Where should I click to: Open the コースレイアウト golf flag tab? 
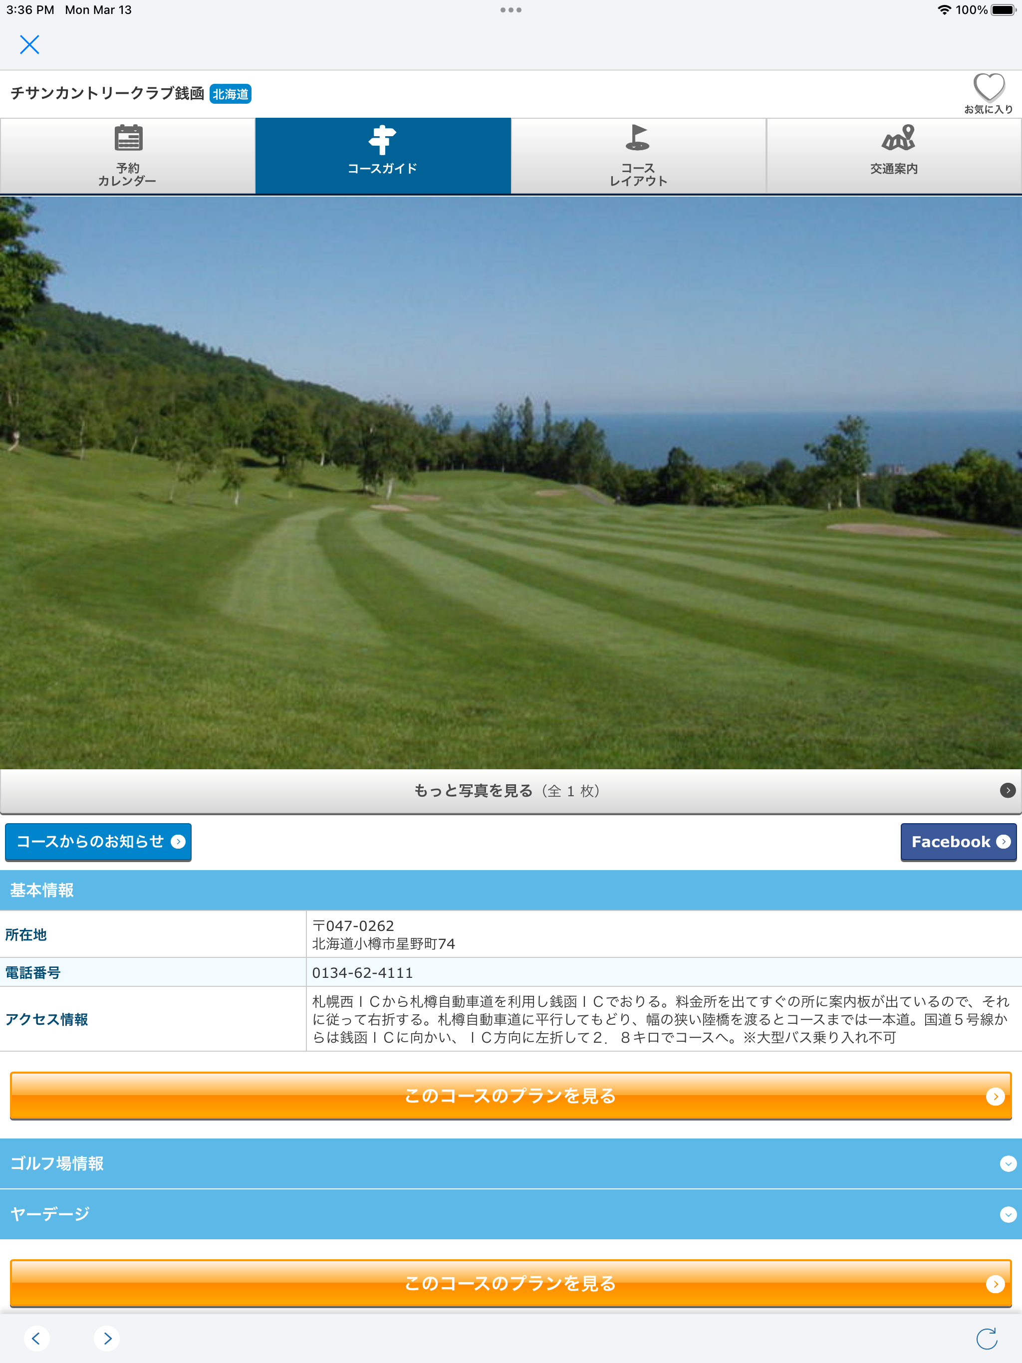(x=638, y=156)
